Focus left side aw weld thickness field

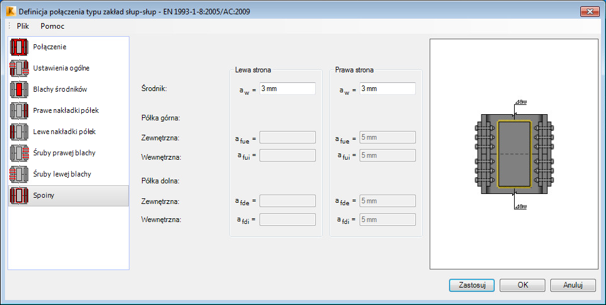(288, 89)
